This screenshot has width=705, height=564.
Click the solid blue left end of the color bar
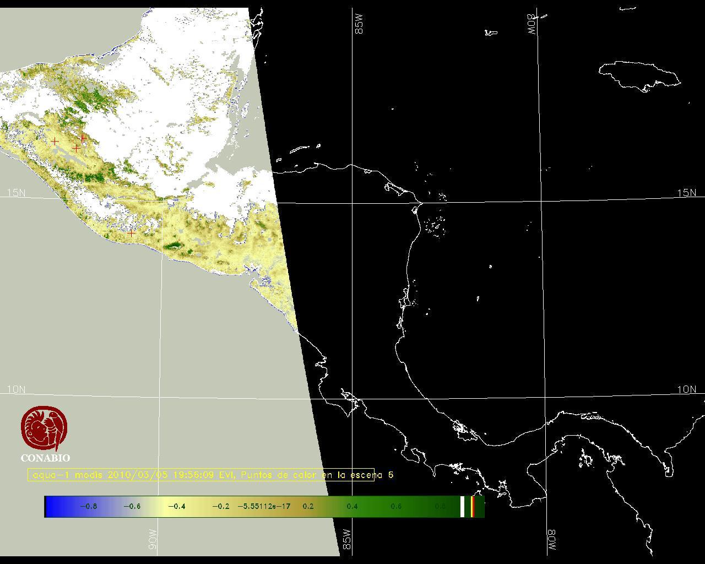click(53, 507)
